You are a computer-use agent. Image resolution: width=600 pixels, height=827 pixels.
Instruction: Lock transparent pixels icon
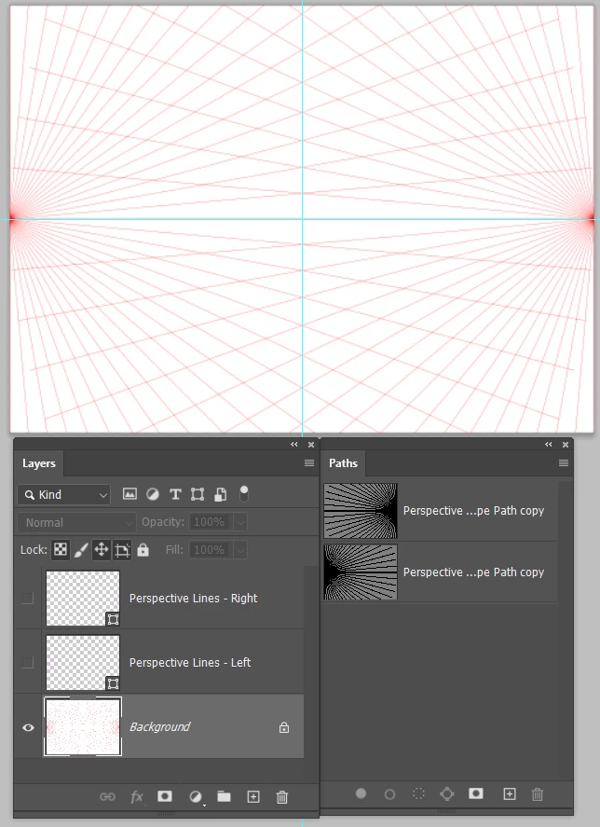coord(61,549)
